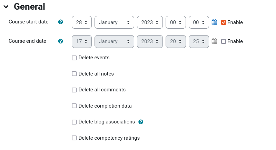276x150 pixels.
Task: Show help for Course start date
Action: pyautogui.click(x=61, y=22)
